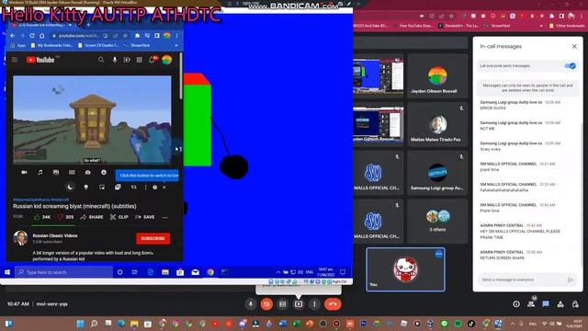Activate YouTube voice search microphone

coord(114,60)
